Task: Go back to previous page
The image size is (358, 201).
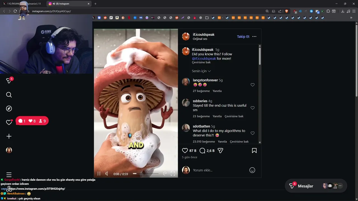Action: (4, 11)
